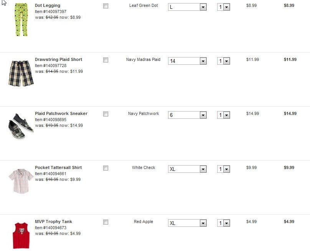310x251 pixels.
Task: Mark the MVP Trophy Tank checkbox
Action: (x=106, y=222)
